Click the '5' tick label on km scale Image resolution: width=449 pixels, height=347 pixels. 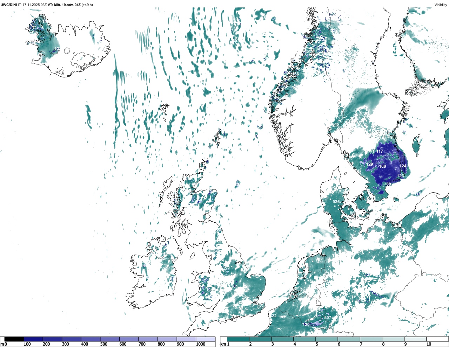point(316,344)
